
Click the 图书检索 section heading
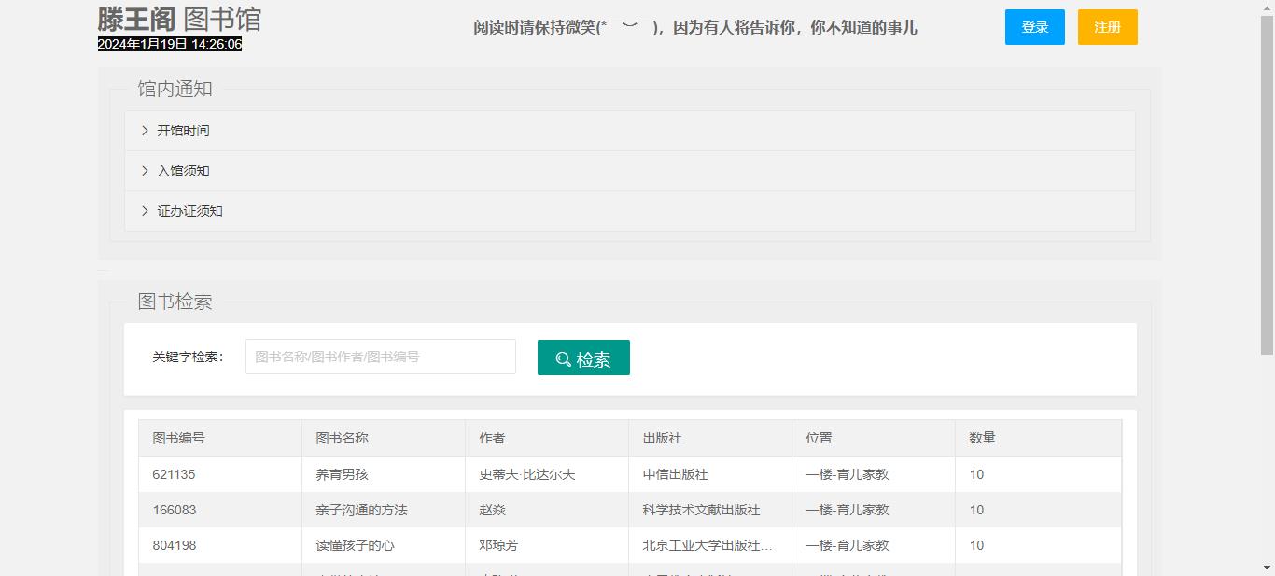pyautogui.click(x=175, y=302)
